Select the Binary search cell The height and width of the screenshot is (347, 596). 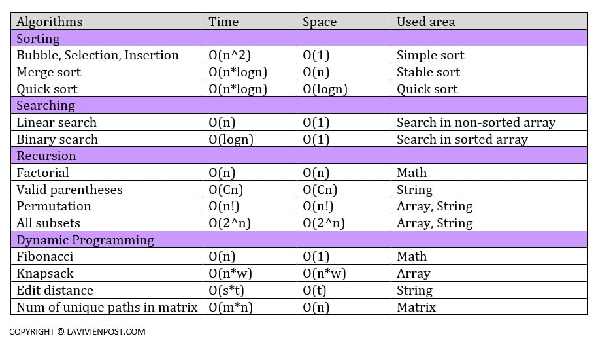point(57,139)
